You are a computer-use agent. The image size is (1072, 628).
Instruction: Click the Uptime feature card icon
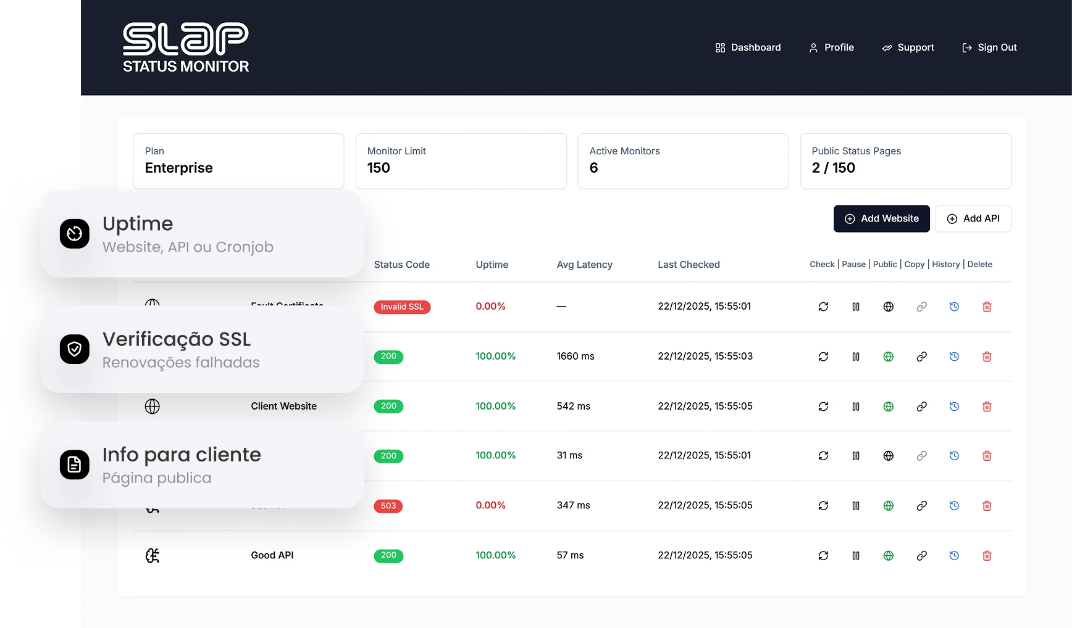pos(75,234)
